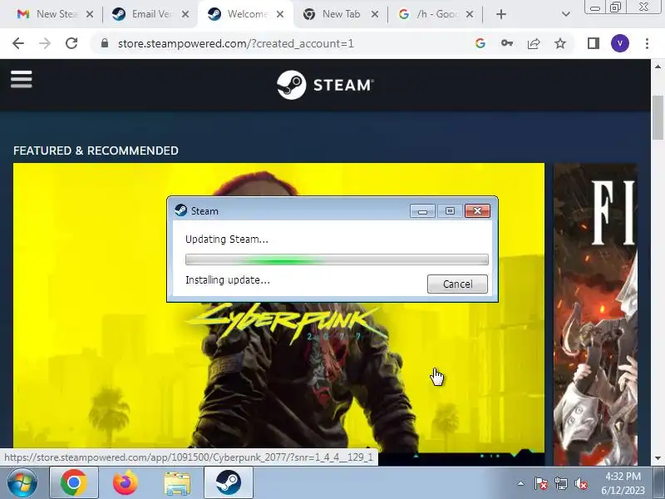Click the Google icon in address bar
This screenshot has width=665, height=499.
(480, 43)
